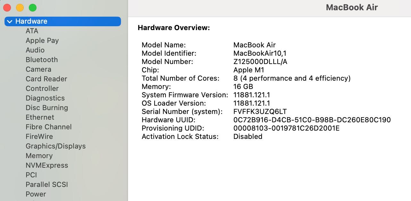Screen dimensions: 411x201
Task: Click the Apple M1 chip value
Action: point(249,70)
